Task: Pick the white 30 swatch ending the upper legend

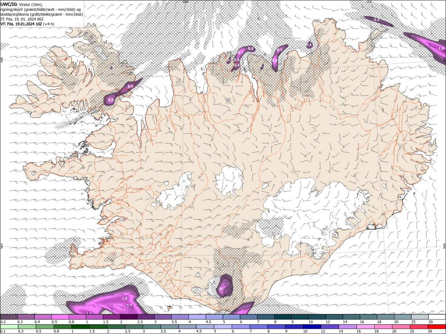Action: (x=437, y=317)
